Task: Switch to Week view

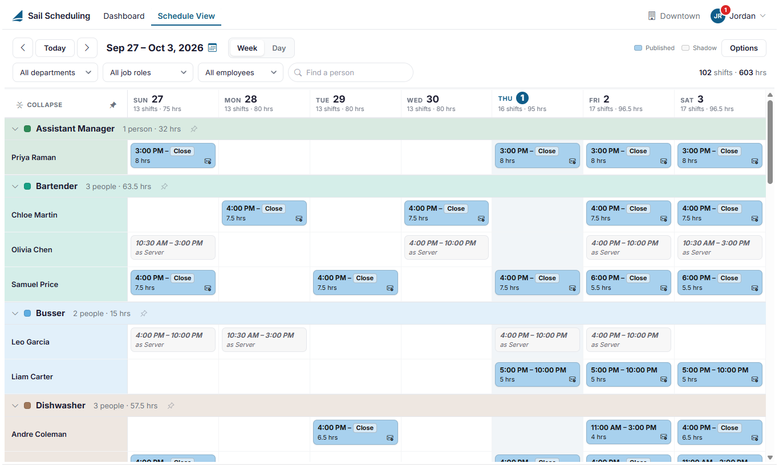Action: [x=247, y=48]
